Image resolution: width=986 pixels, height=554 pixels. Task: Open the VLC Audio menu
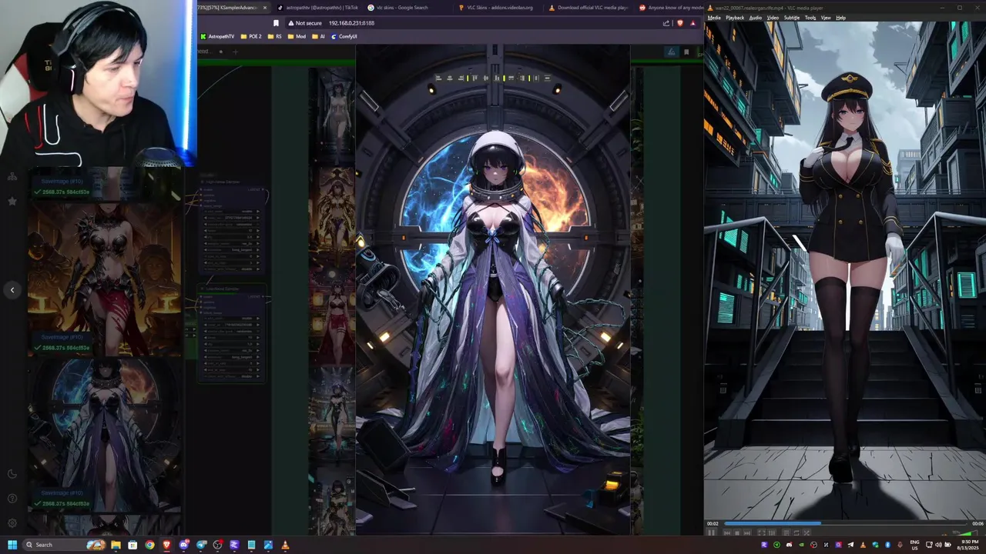(x=756, y=18)
